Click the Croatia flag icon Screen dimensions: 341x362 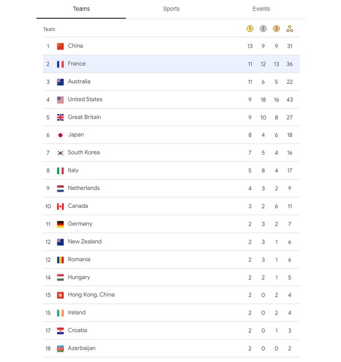(x=60, y=330)
